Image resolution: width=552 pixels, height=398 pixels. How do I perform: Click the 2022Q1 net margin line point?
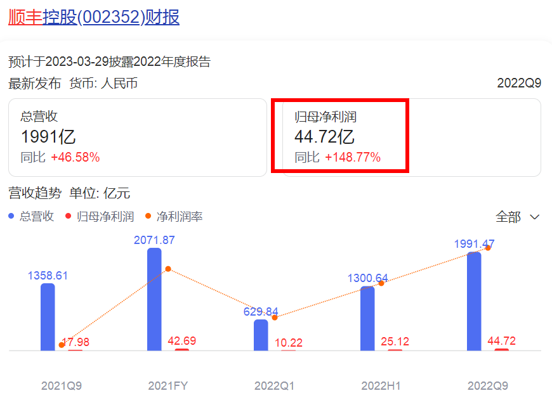[x=275, y=317]
